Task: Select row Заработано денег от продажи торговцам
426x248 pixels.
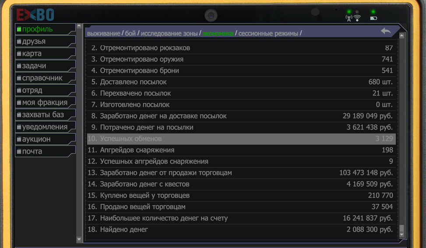Action: coord(241,173)
